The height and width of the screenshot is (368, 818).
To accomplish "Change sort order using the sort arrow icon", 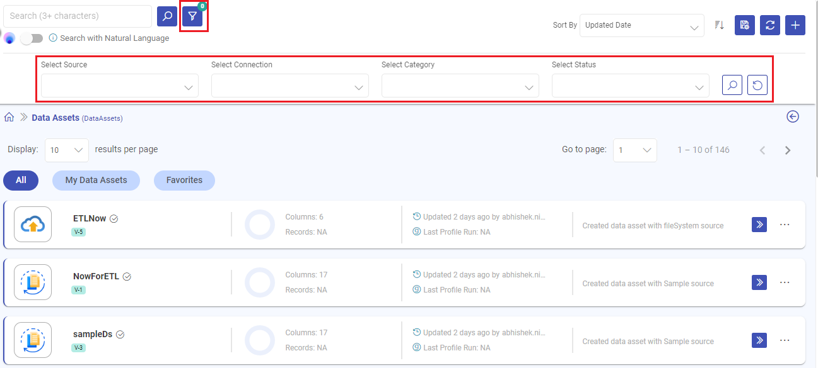I will (x=719, y=25).
